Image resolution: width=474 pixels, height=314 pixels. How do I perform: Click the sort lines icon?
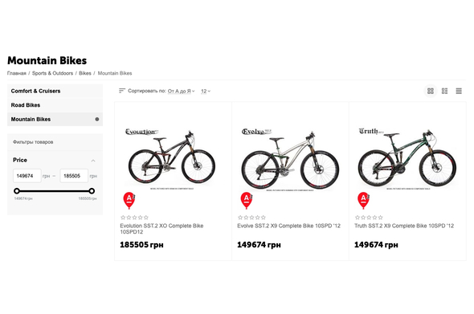(122, 91)
